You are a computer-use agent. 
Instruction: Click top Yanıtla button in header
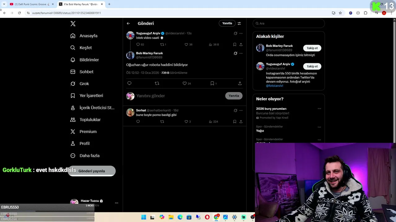pos(227,23)
